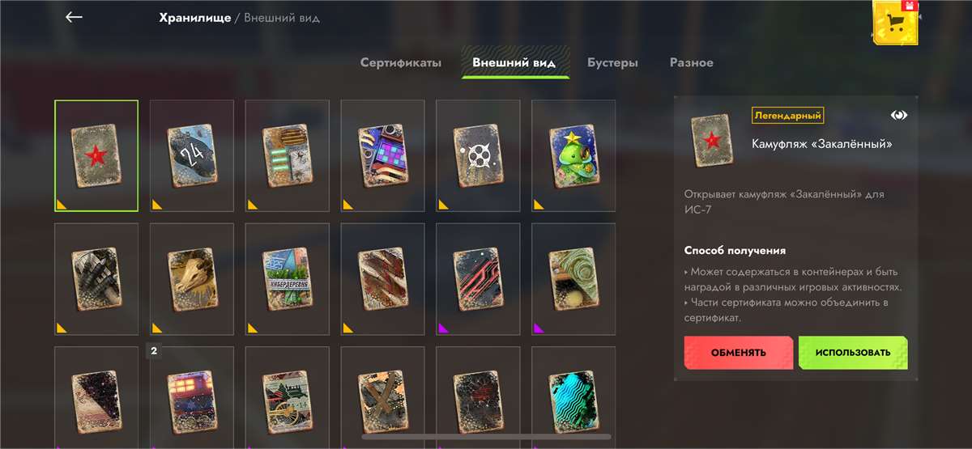Click the red ОБМЕНЯТЬ button
Screen dimensions: 972x449
click(x=739, y=353)
